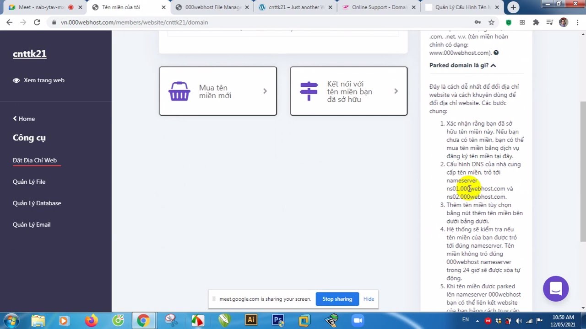Click the Xem trang web link

point(44,80)
